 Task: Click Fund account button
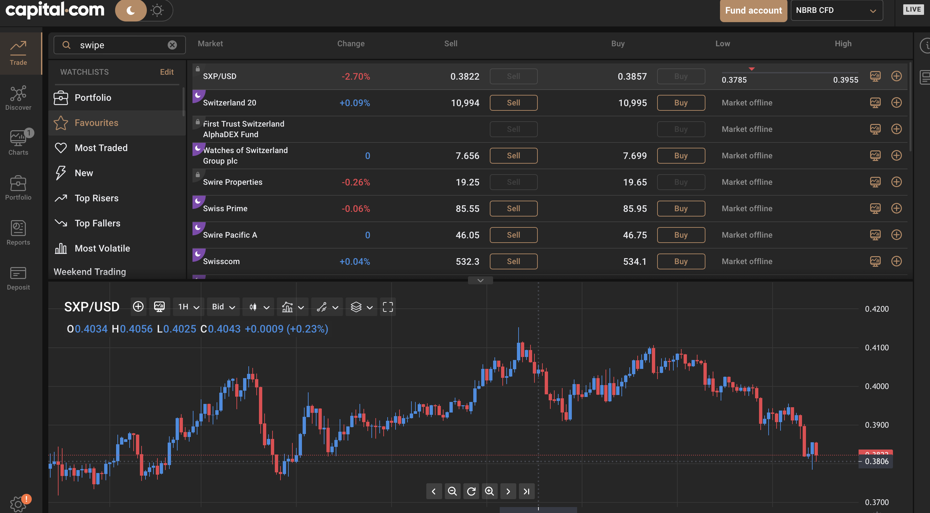click(753, 11)
